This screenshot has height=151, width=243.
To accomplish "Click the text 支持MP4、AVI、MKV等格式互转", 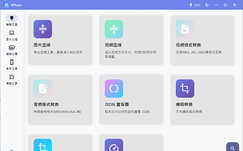I will click(x=199, y=52).
